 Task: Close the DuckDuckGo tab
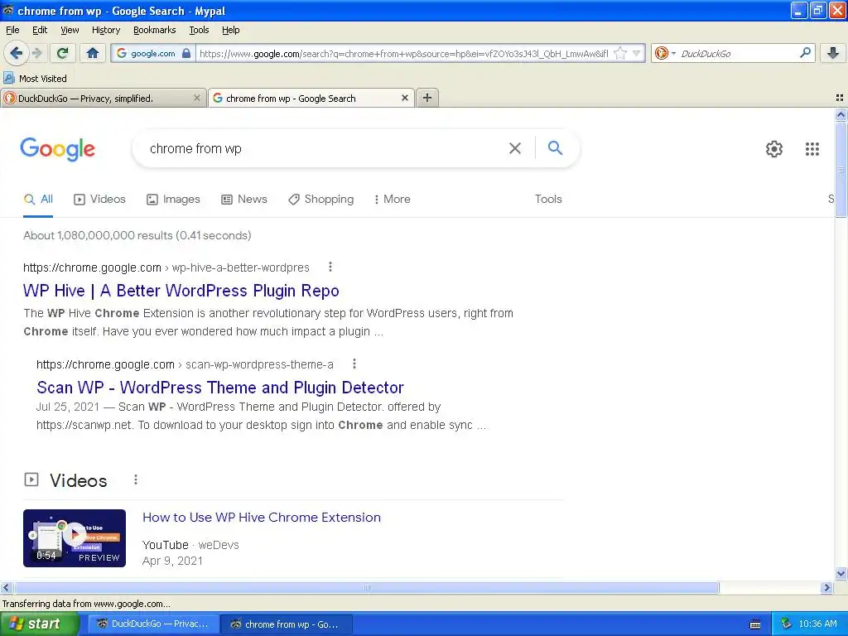197,98
